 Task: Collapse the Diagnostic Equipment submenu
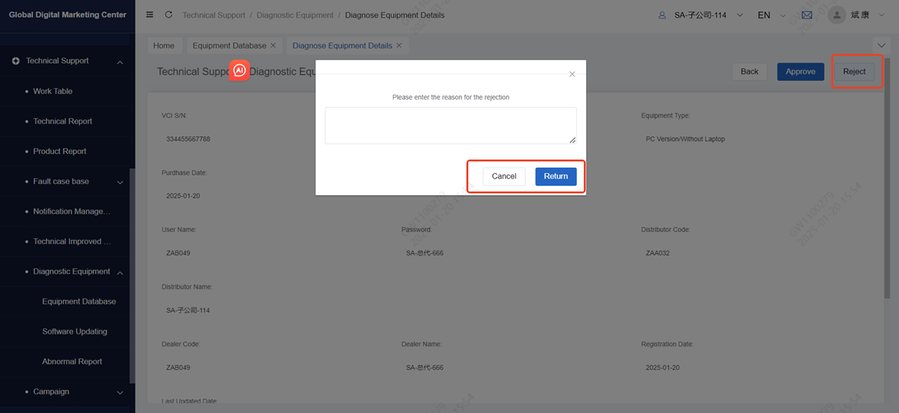pos(119,272)
